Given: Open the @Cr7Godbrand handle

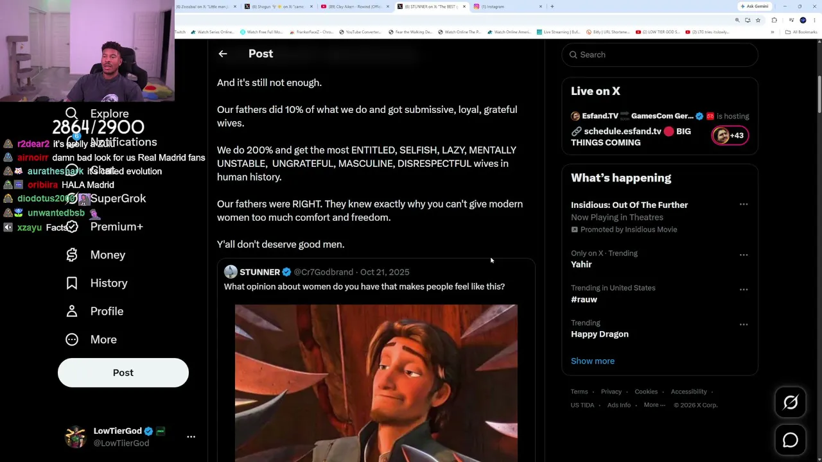Looking at the screenshot, I should point(324,272).
